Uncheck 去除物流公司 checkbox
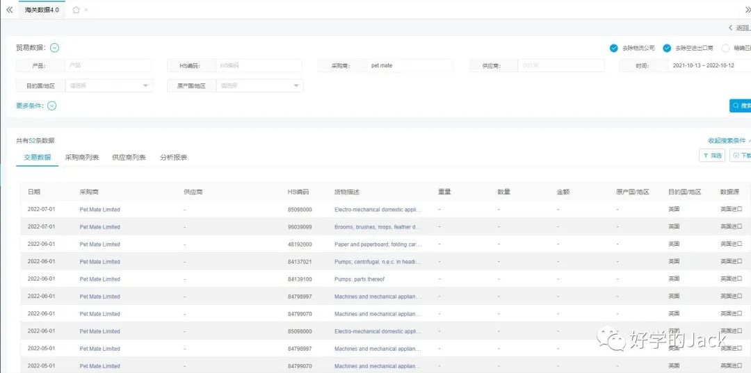The height and width of the screenshot is (373, 751). 613,48
